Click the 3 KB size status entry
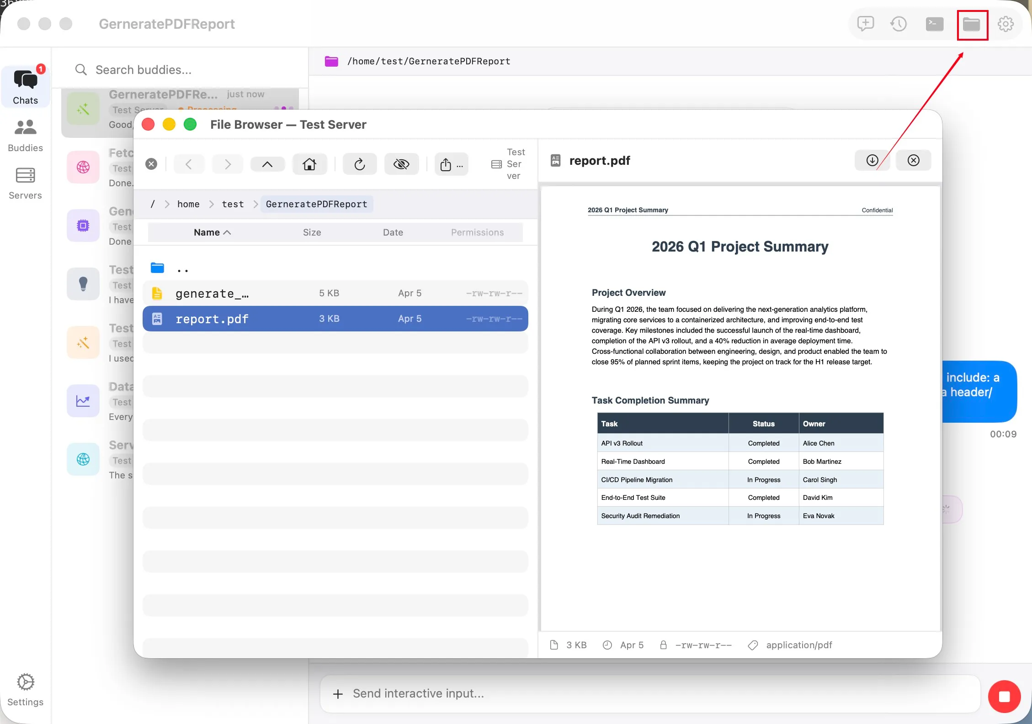This screenshot has width=1032, height=724. (x=568, y=645)
